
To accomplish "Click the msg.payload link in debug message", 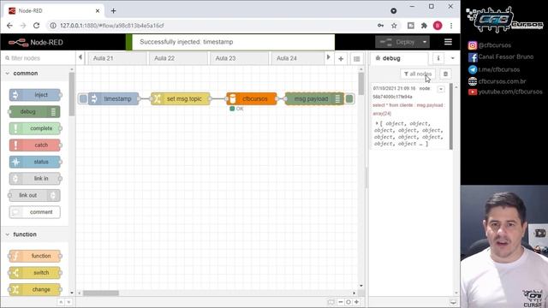I will 431,105.
